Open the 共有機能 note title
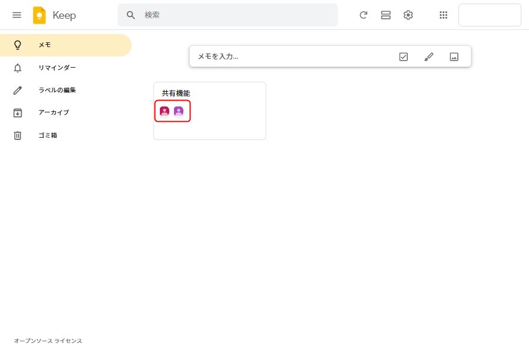The width and height of the screenshot is (529, 353). [176, 93]
